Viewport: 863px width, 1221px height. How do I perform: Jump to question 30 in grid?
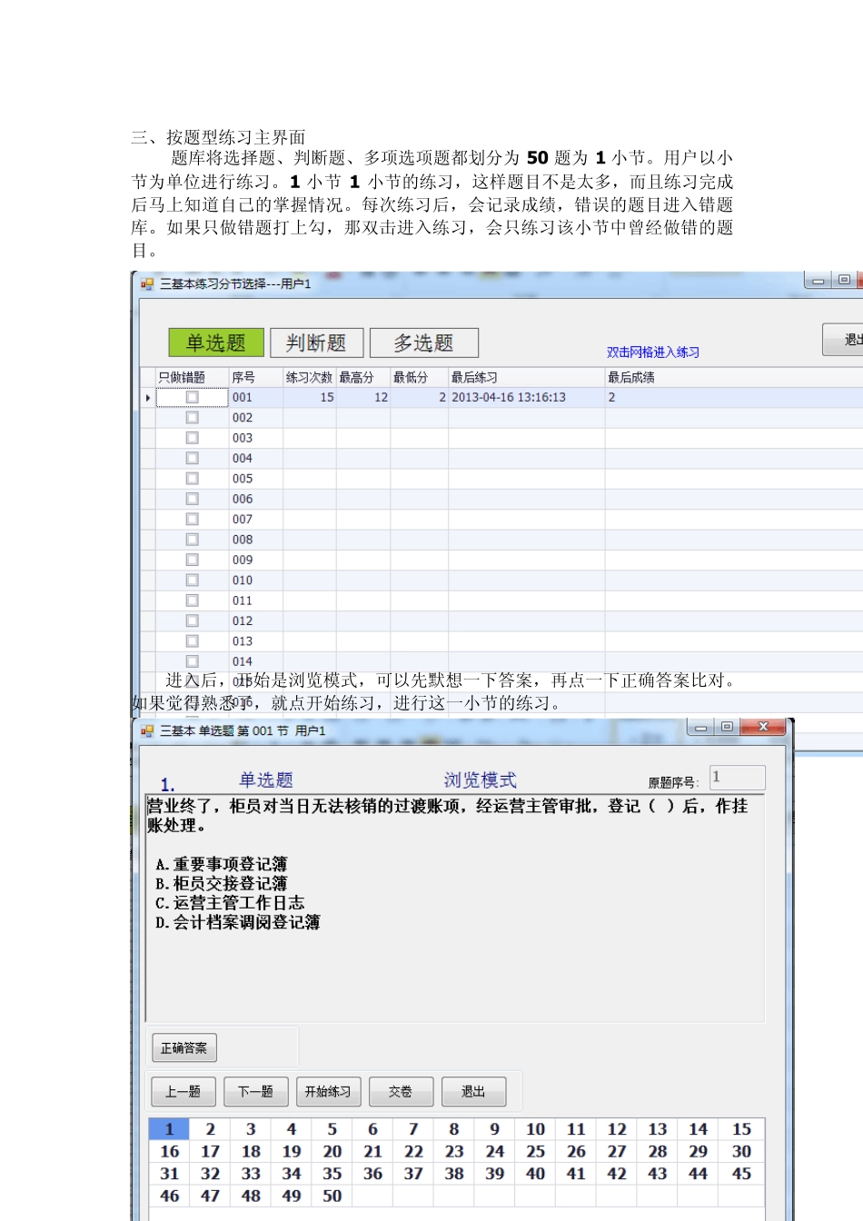741,1151
